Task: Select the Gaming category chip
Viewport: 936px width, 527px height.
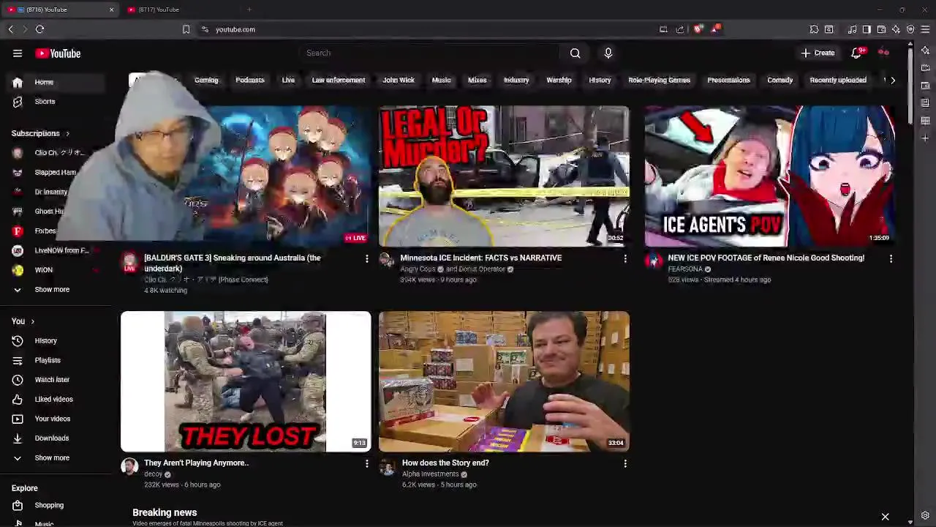Action: (206, 80)
